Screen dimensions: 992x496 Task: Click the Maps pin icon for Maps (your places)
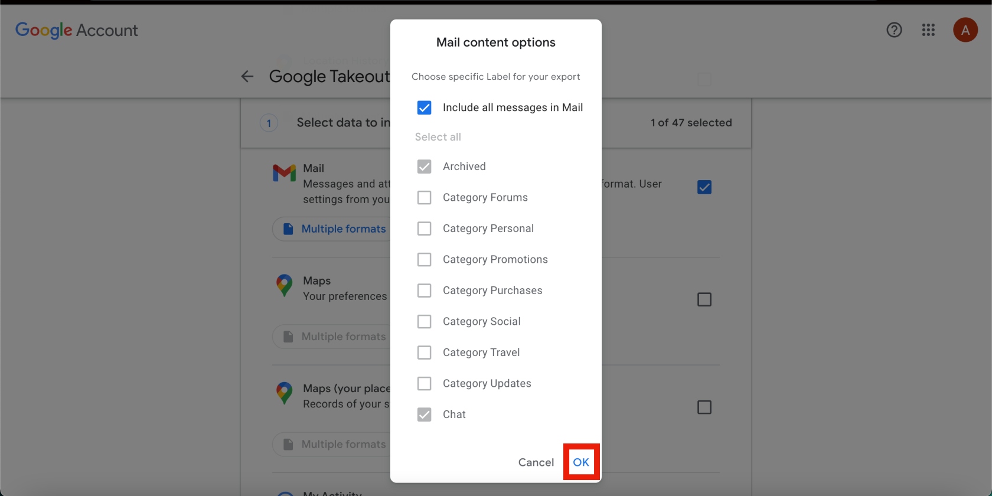[284, 393]
